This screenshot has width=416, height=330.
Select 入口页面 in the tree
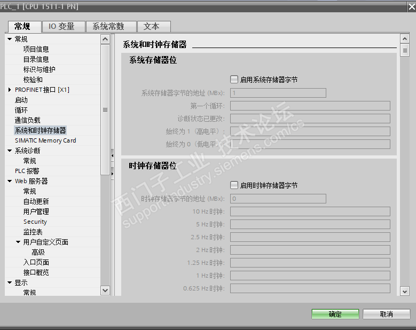pos(36,262)
